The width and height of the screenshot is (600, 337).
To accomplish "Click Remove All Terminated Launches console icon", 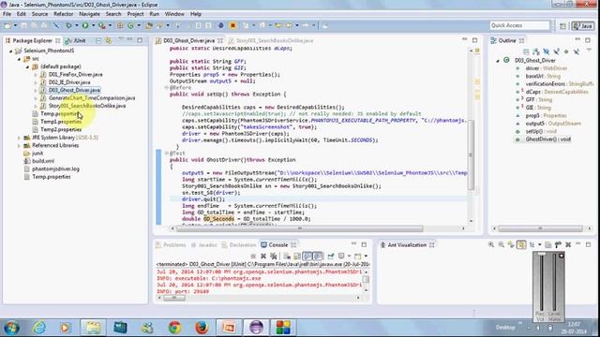I will tap(273, 256).
